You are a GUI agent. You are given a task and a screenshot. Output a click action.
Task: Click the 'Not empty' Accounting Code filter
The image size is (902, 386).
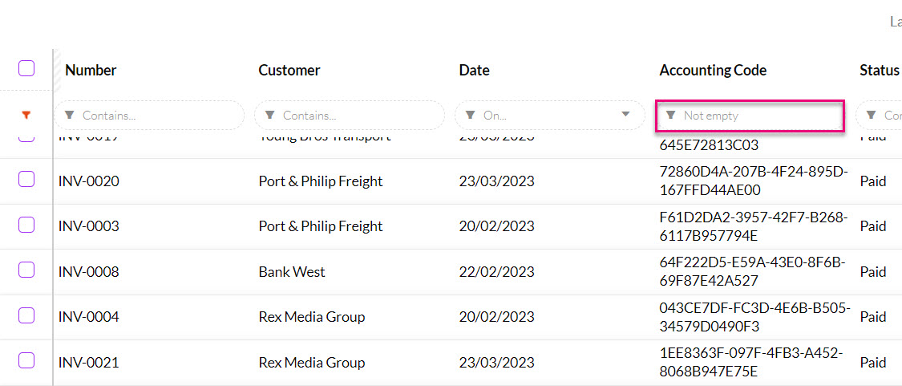[754, 116]
